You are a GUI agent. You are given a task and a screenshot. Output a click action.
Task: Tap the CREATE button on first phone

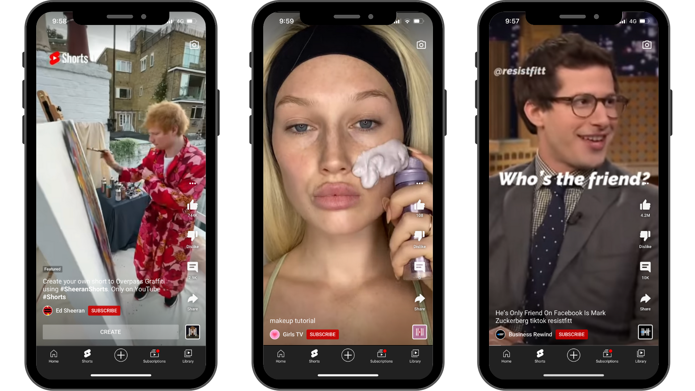coord(110,332)
